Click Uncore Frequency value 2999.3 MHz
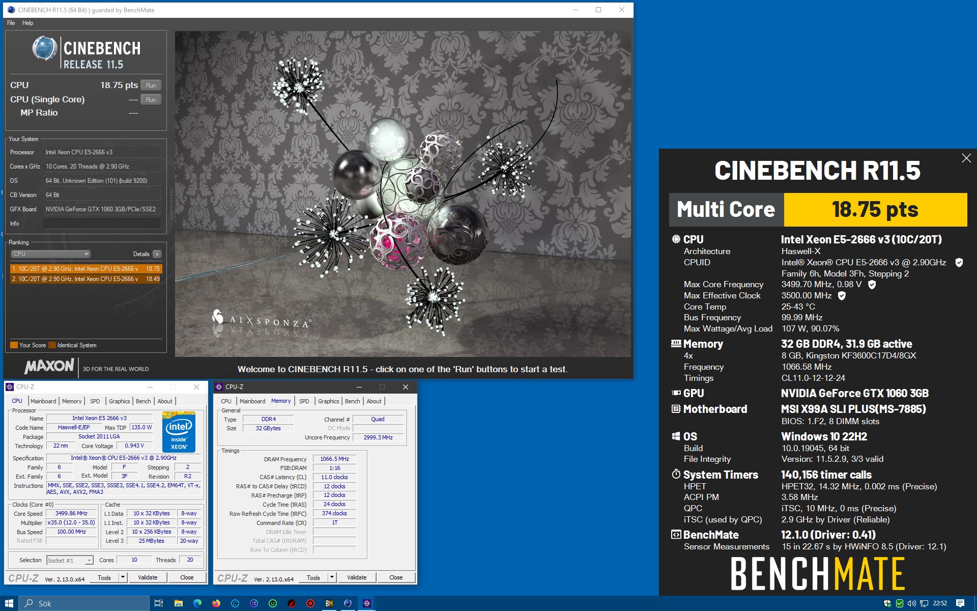The image size is (977, 611). pos(378,438)
